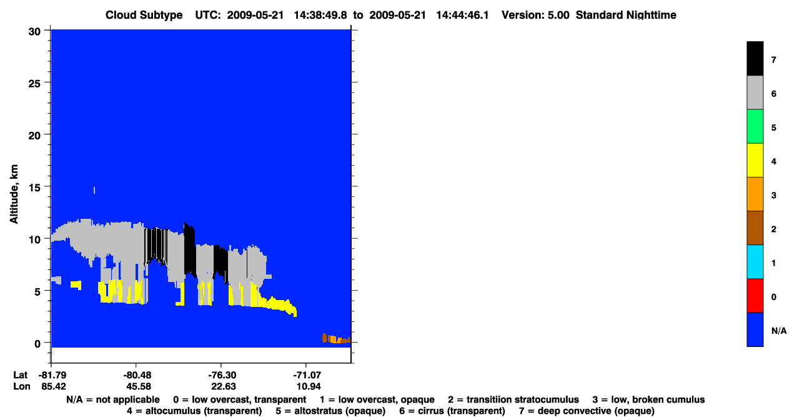Screen dimensions: 812x417
Task: Click the blue N/A legend swatch
Action: tap(755, 329)
